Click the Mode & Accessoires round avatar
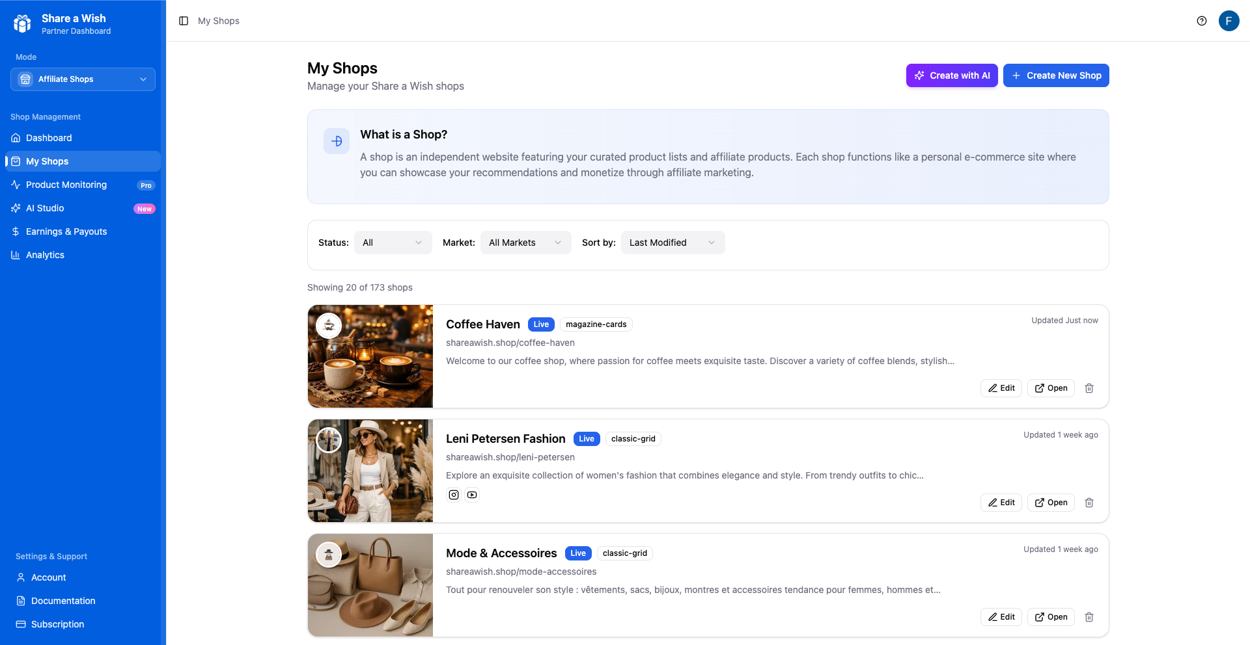 pos(329,555)
